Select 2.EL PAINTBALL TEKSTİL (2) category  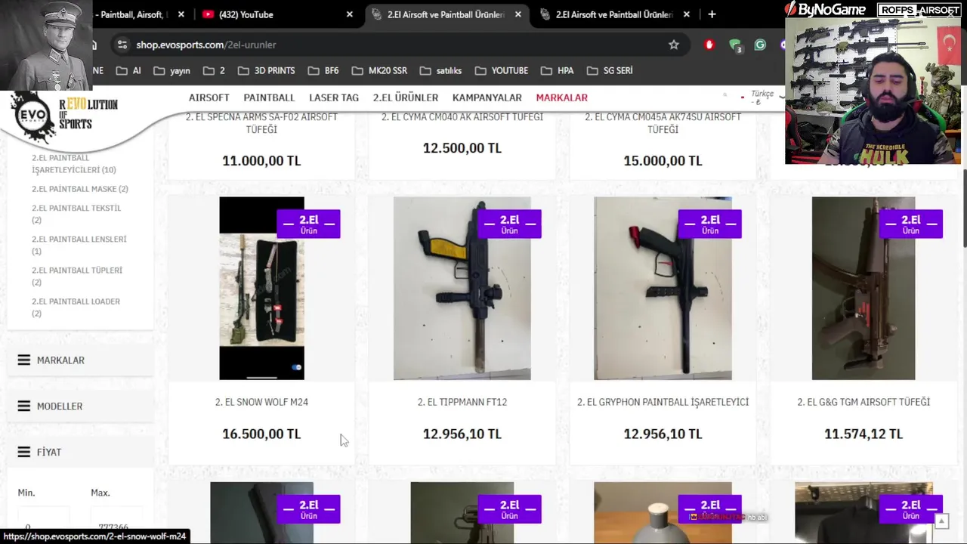pos(76,214)
